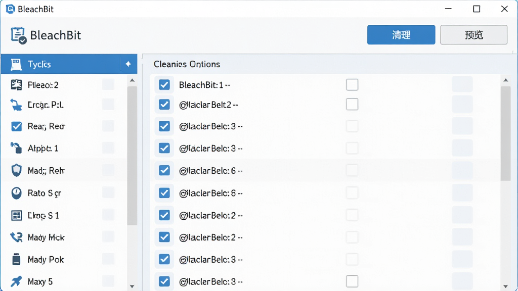The width and height of the screenshot is (518, 291).
Task: Select the Tyclis sidebar header
Action: [69, 64]
